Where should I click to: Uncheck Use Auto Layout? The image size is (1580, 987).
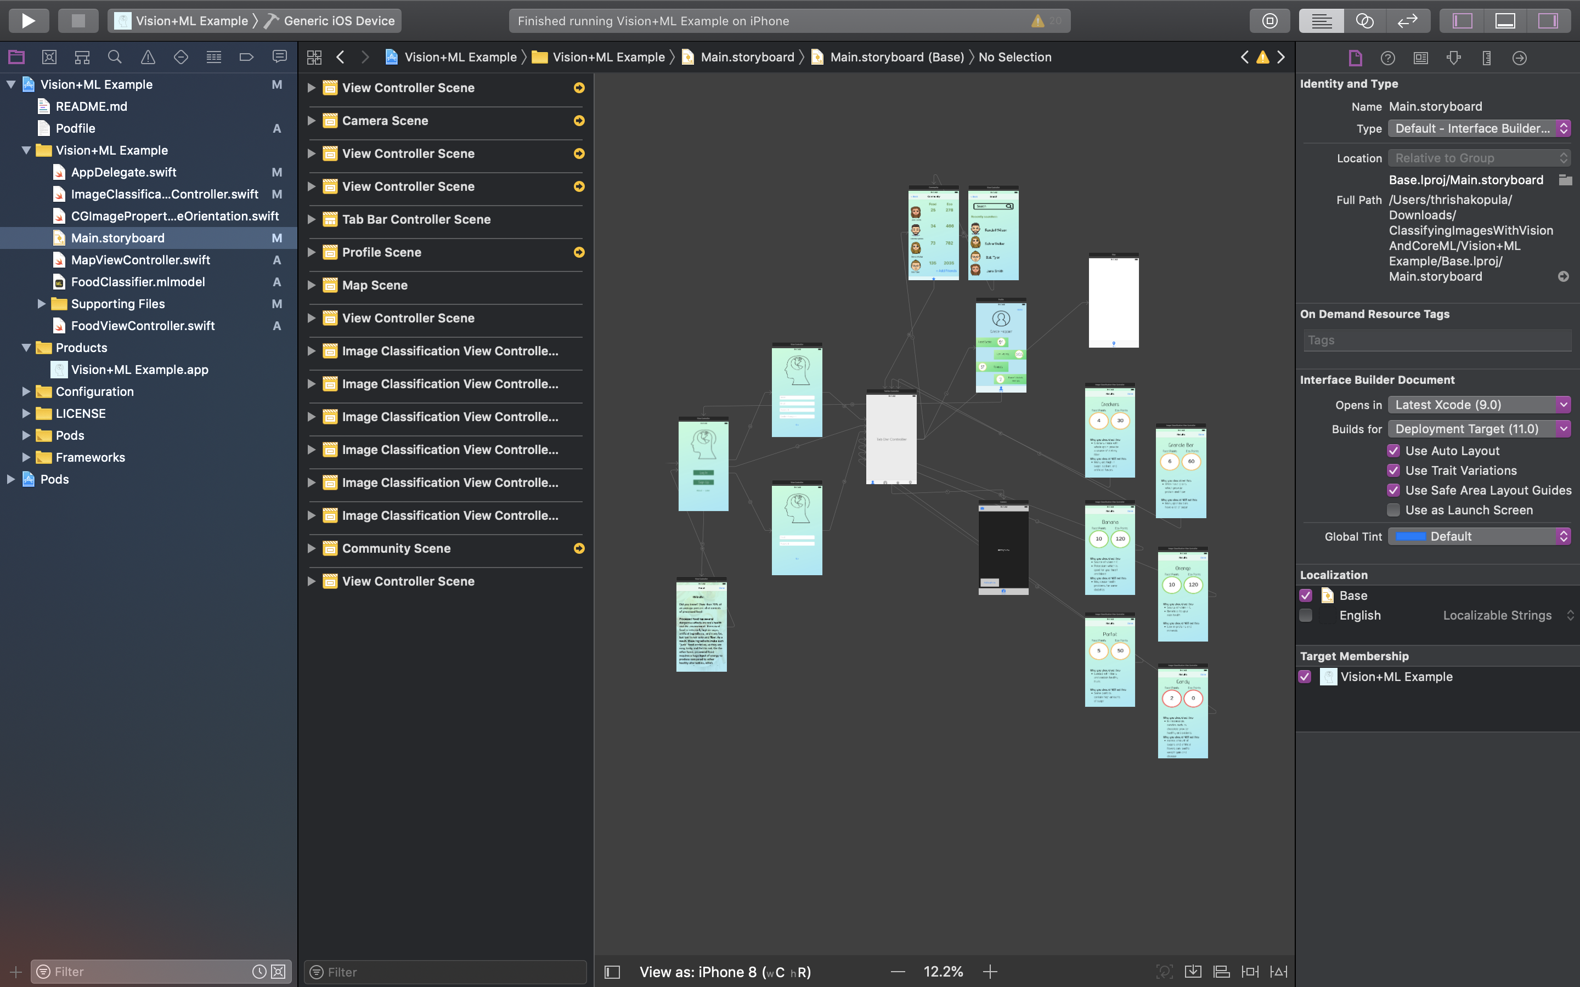[1393, 450]
